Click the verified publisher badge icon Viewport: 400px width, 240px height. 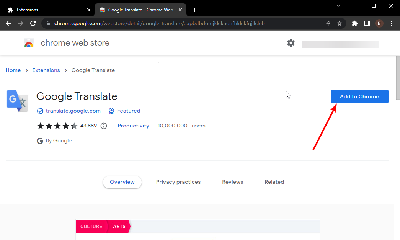tap(40, 111)
